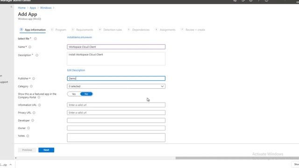299x168 pixels.
Task: Go to Apps breadcrumb
Action: coord(33,8)
